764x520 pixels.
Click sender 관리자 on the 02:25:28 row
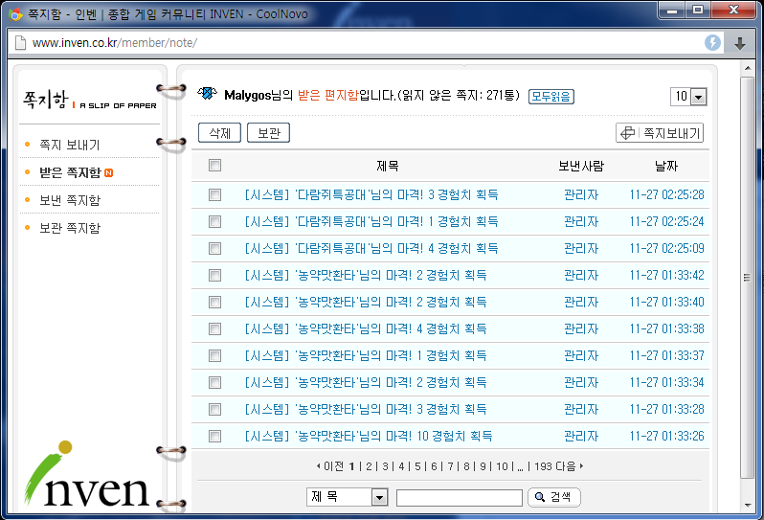[581, 195]
